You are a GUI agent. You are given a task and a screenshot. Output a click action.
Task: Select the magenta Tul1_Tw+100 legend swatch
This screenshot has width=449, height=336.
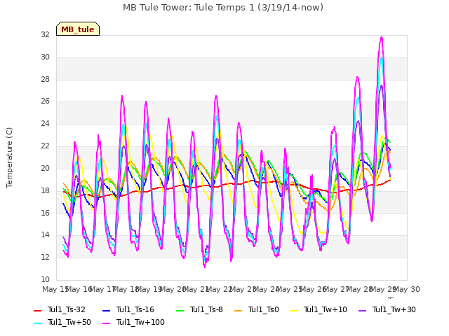[106, 323]
